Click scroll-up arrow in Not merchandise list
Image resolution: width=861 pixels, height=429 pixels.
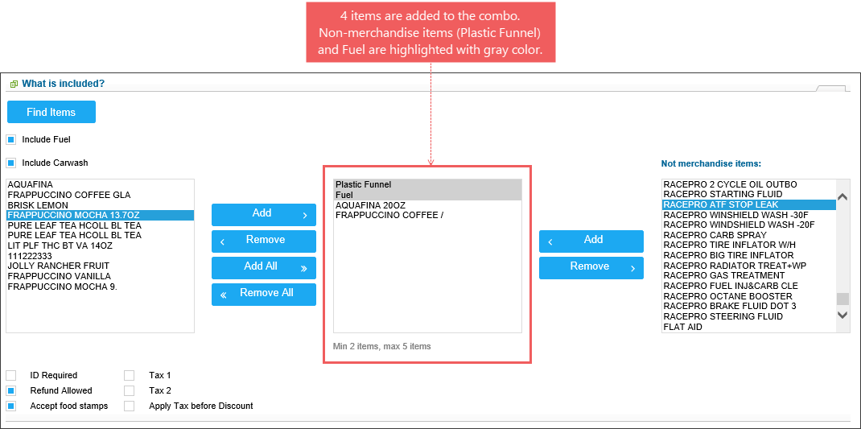(x=842, y=196)
